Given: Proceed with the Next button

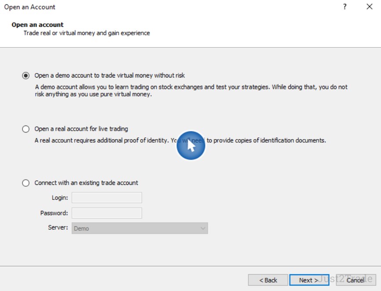Looking at the screenshot, I should [x=309, y=280].
